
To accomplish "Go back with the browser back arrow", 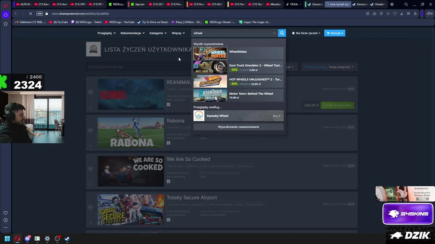I will coord(16,14).
